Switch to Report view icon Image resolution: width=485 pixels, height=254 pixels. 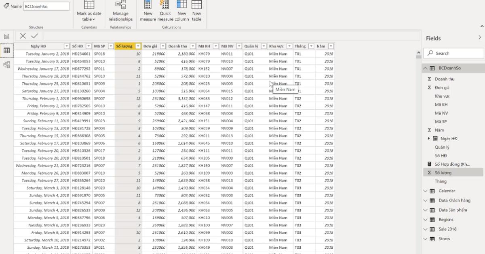[x=6, y=36]
